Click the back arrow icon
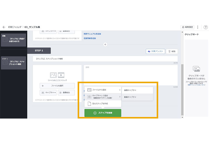 coord(4,27)
